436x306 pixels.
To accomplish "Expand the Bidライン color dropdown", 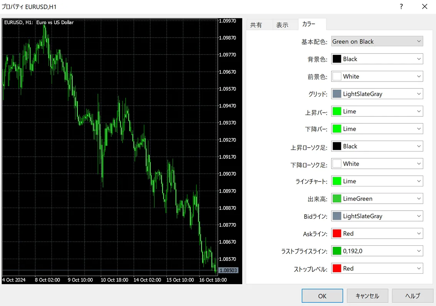I will 377,216.
